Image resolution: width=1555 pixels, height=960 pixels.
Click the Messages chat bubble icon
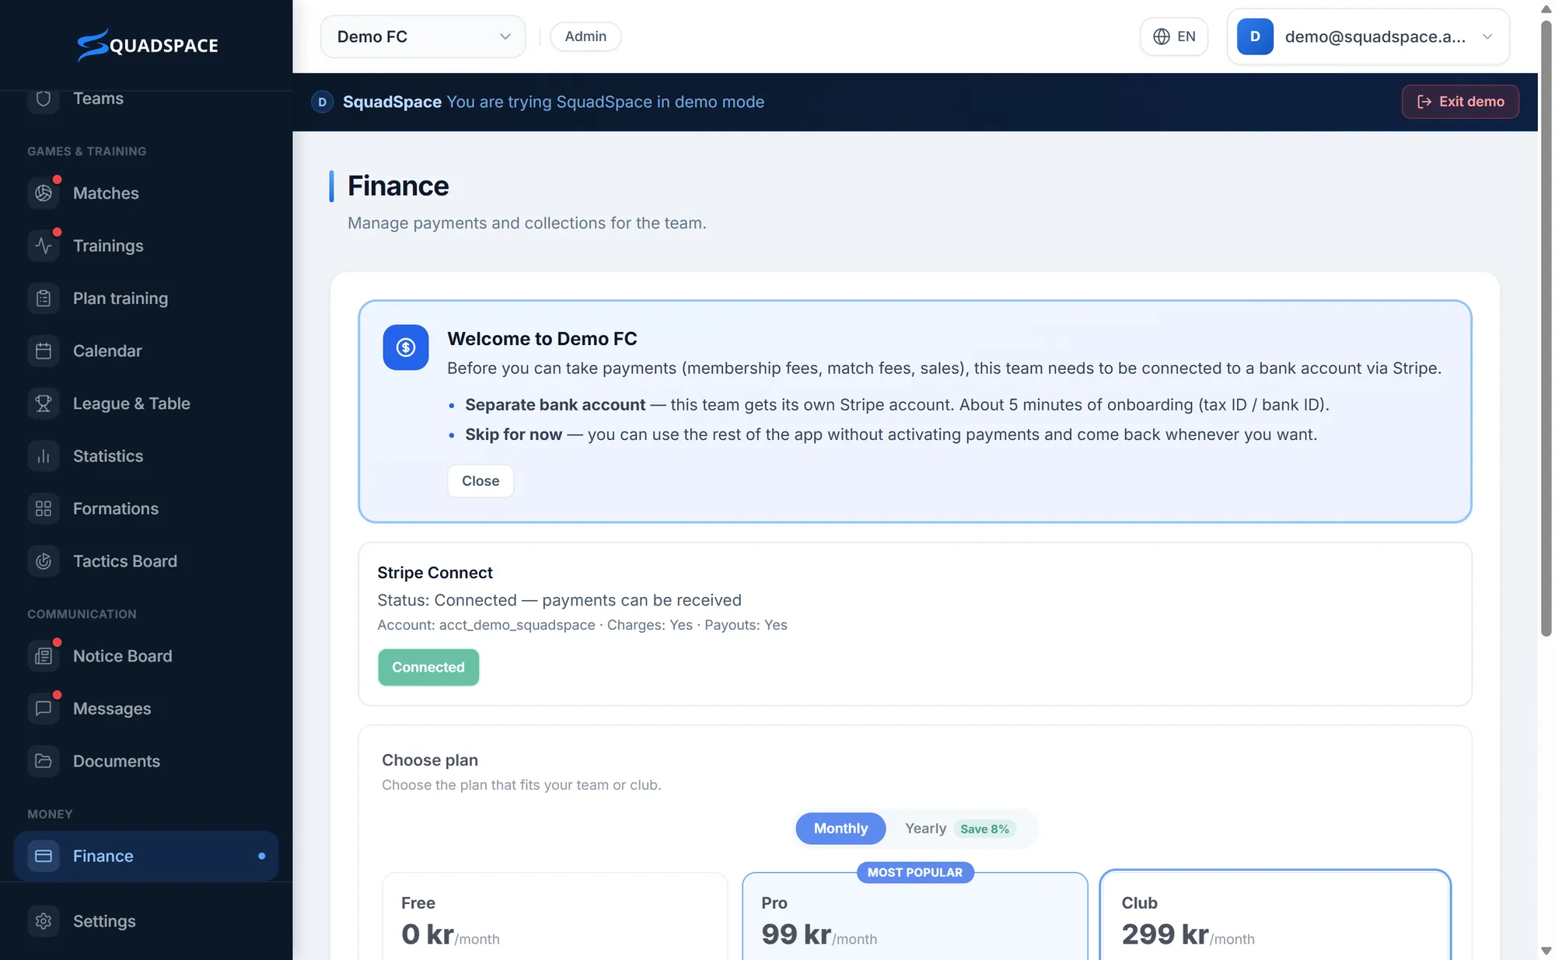pyautogui.click(x=44, y=708)
